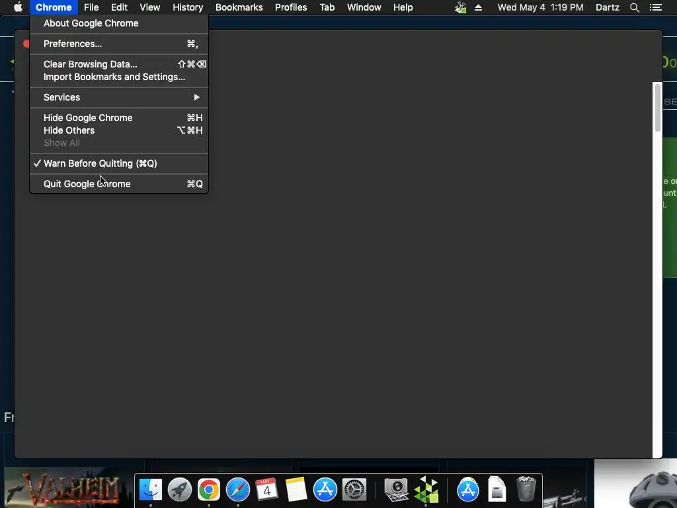This screenshot has height=508, width=677.
Task: Expand the Services submenu
Action: pos(119,97)
